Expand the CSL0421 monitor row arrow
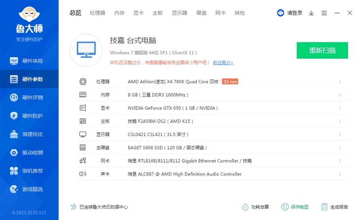Image resolution: width=359 pixels, height=220 pixels. pos(340,135)
